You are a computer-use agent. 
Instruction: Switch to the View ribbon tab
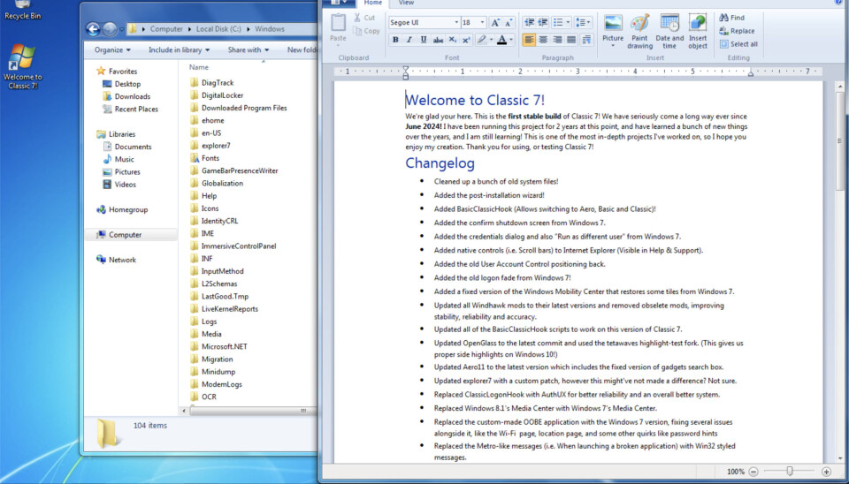(406, 3)
